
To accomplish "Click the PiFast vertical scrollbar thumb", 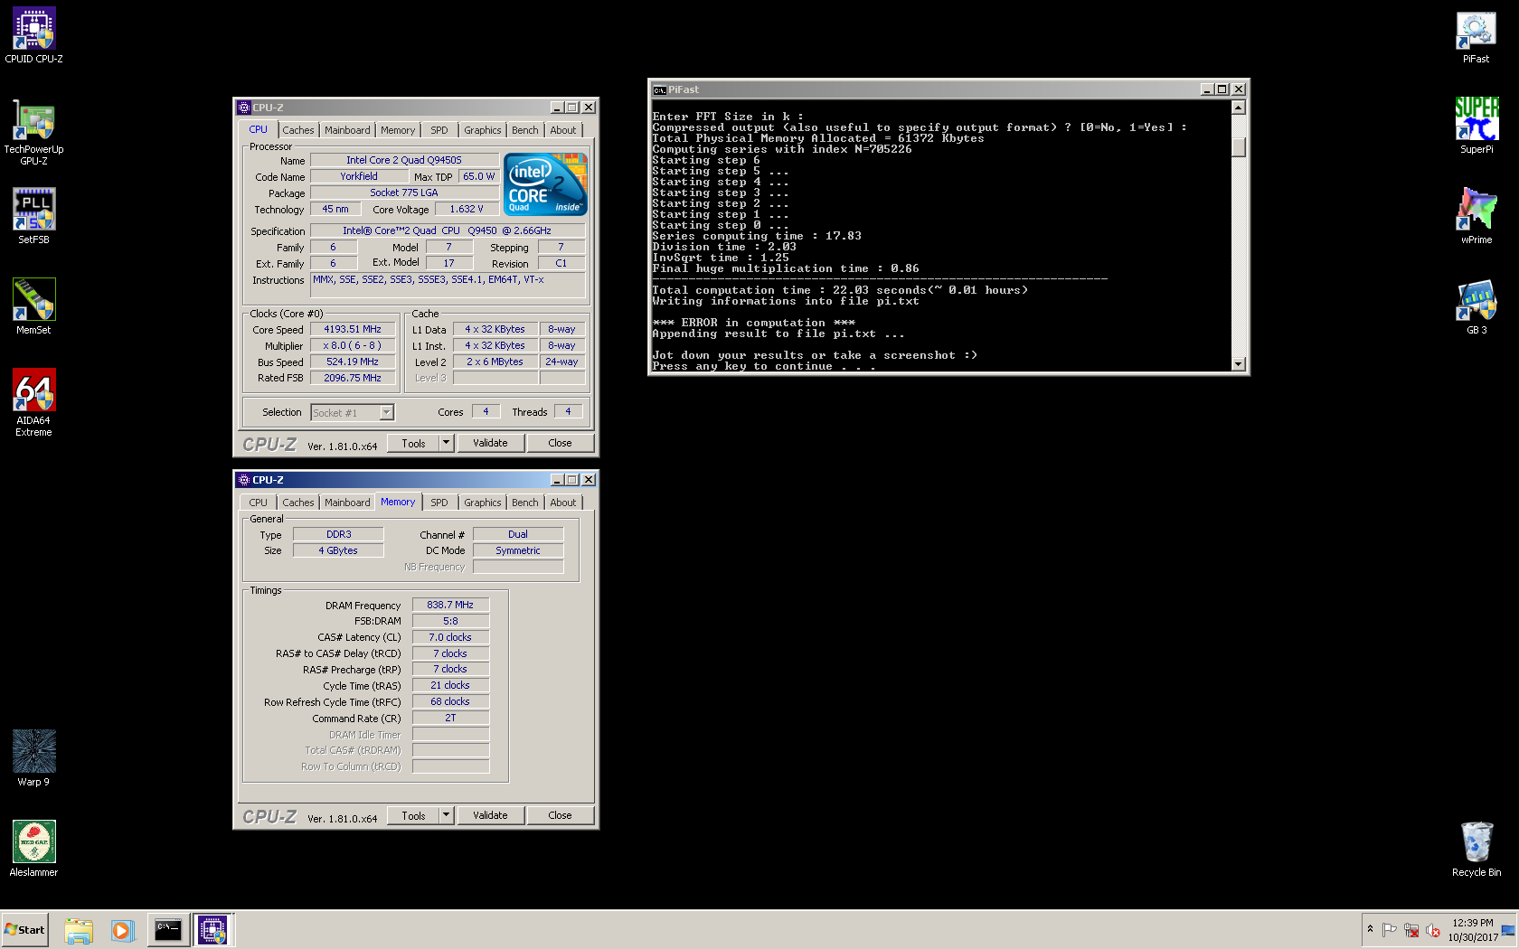I will coord(1239,146).
